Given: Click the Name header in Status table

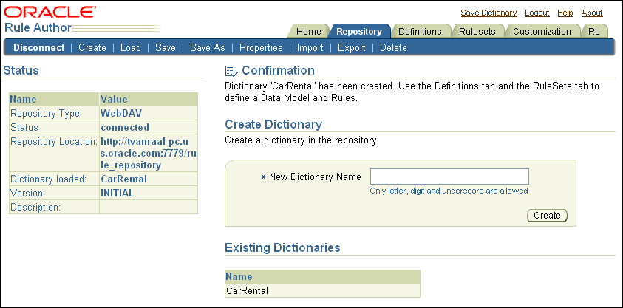Looking at the screenshot, I should point(23,99).
